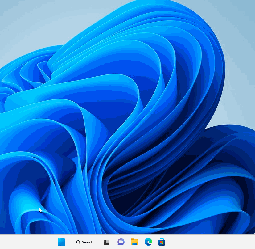Launch the Chat (Teams) taskbar icon
Viewport: 255px width, 249px height.
pyautogui.click(x=121, y=242)
